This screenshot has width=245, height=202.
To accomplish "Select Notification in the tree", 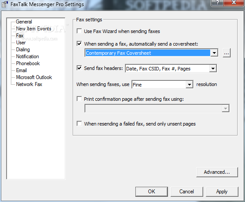I will point(27,56).
